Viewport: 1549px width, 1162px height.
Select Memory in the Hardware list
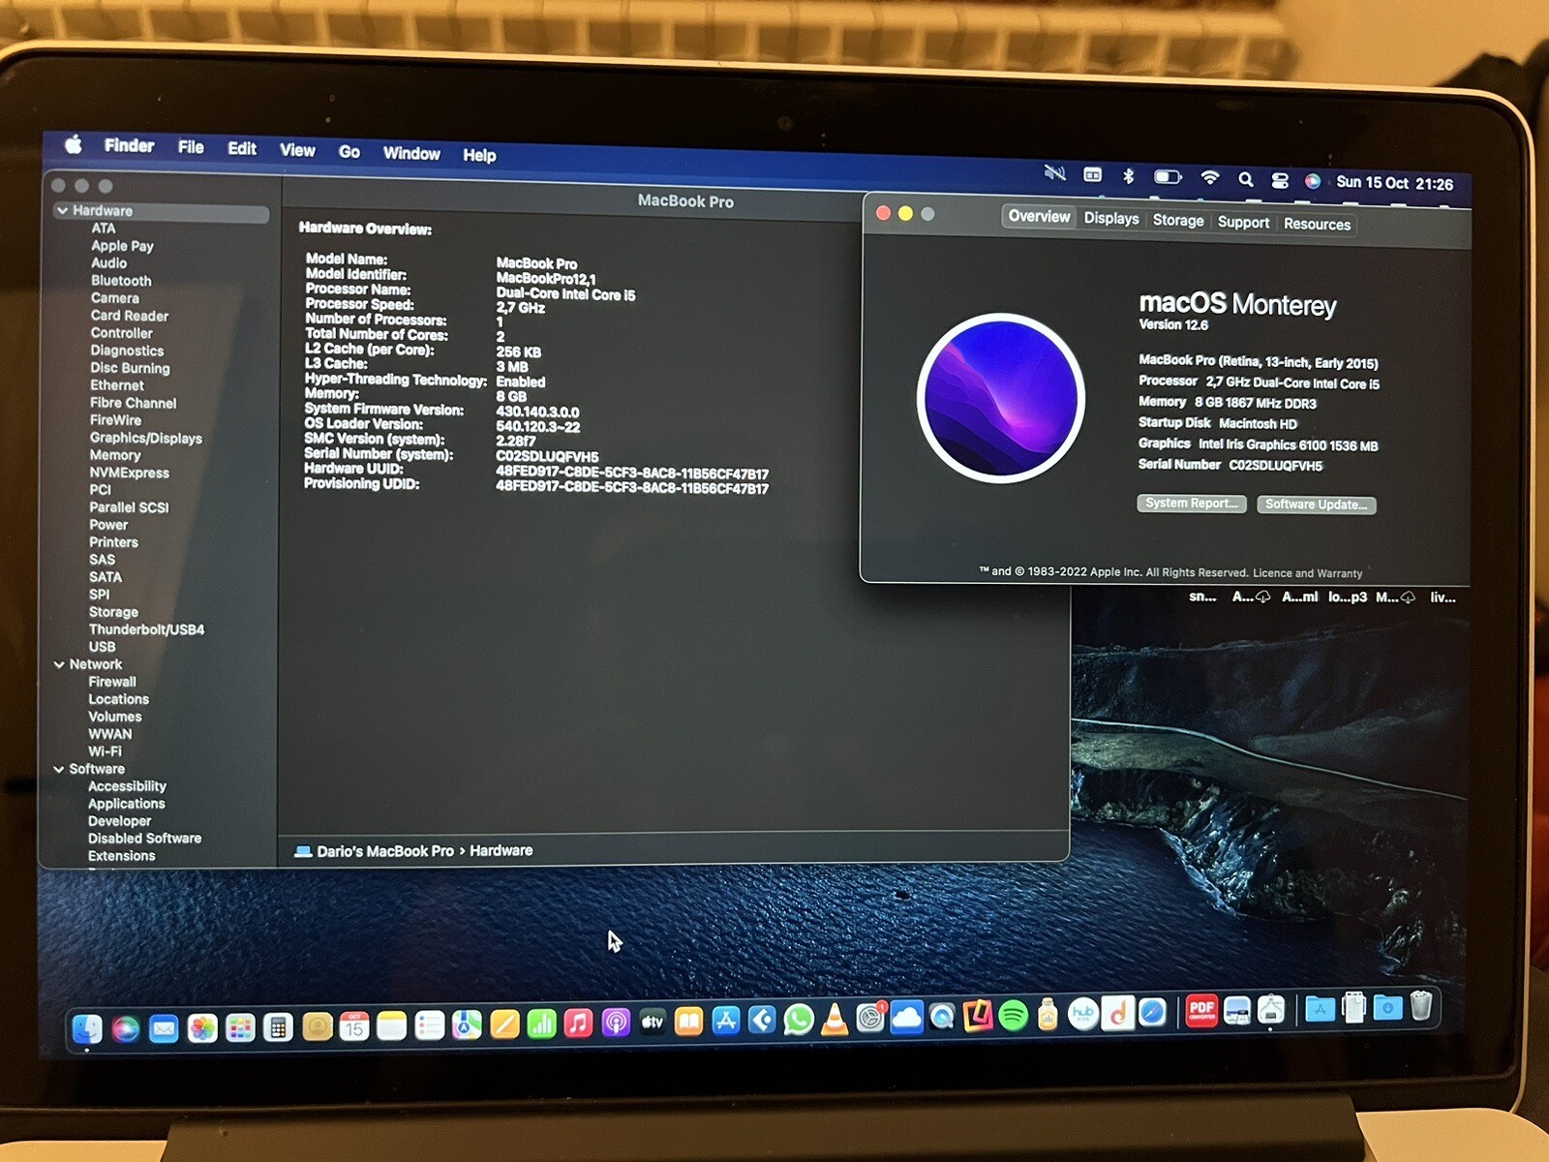115,455
